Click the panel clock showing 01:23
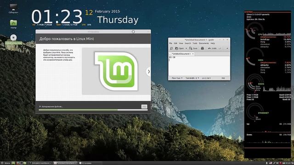294x165 pixels. click(x=288, y=163)
